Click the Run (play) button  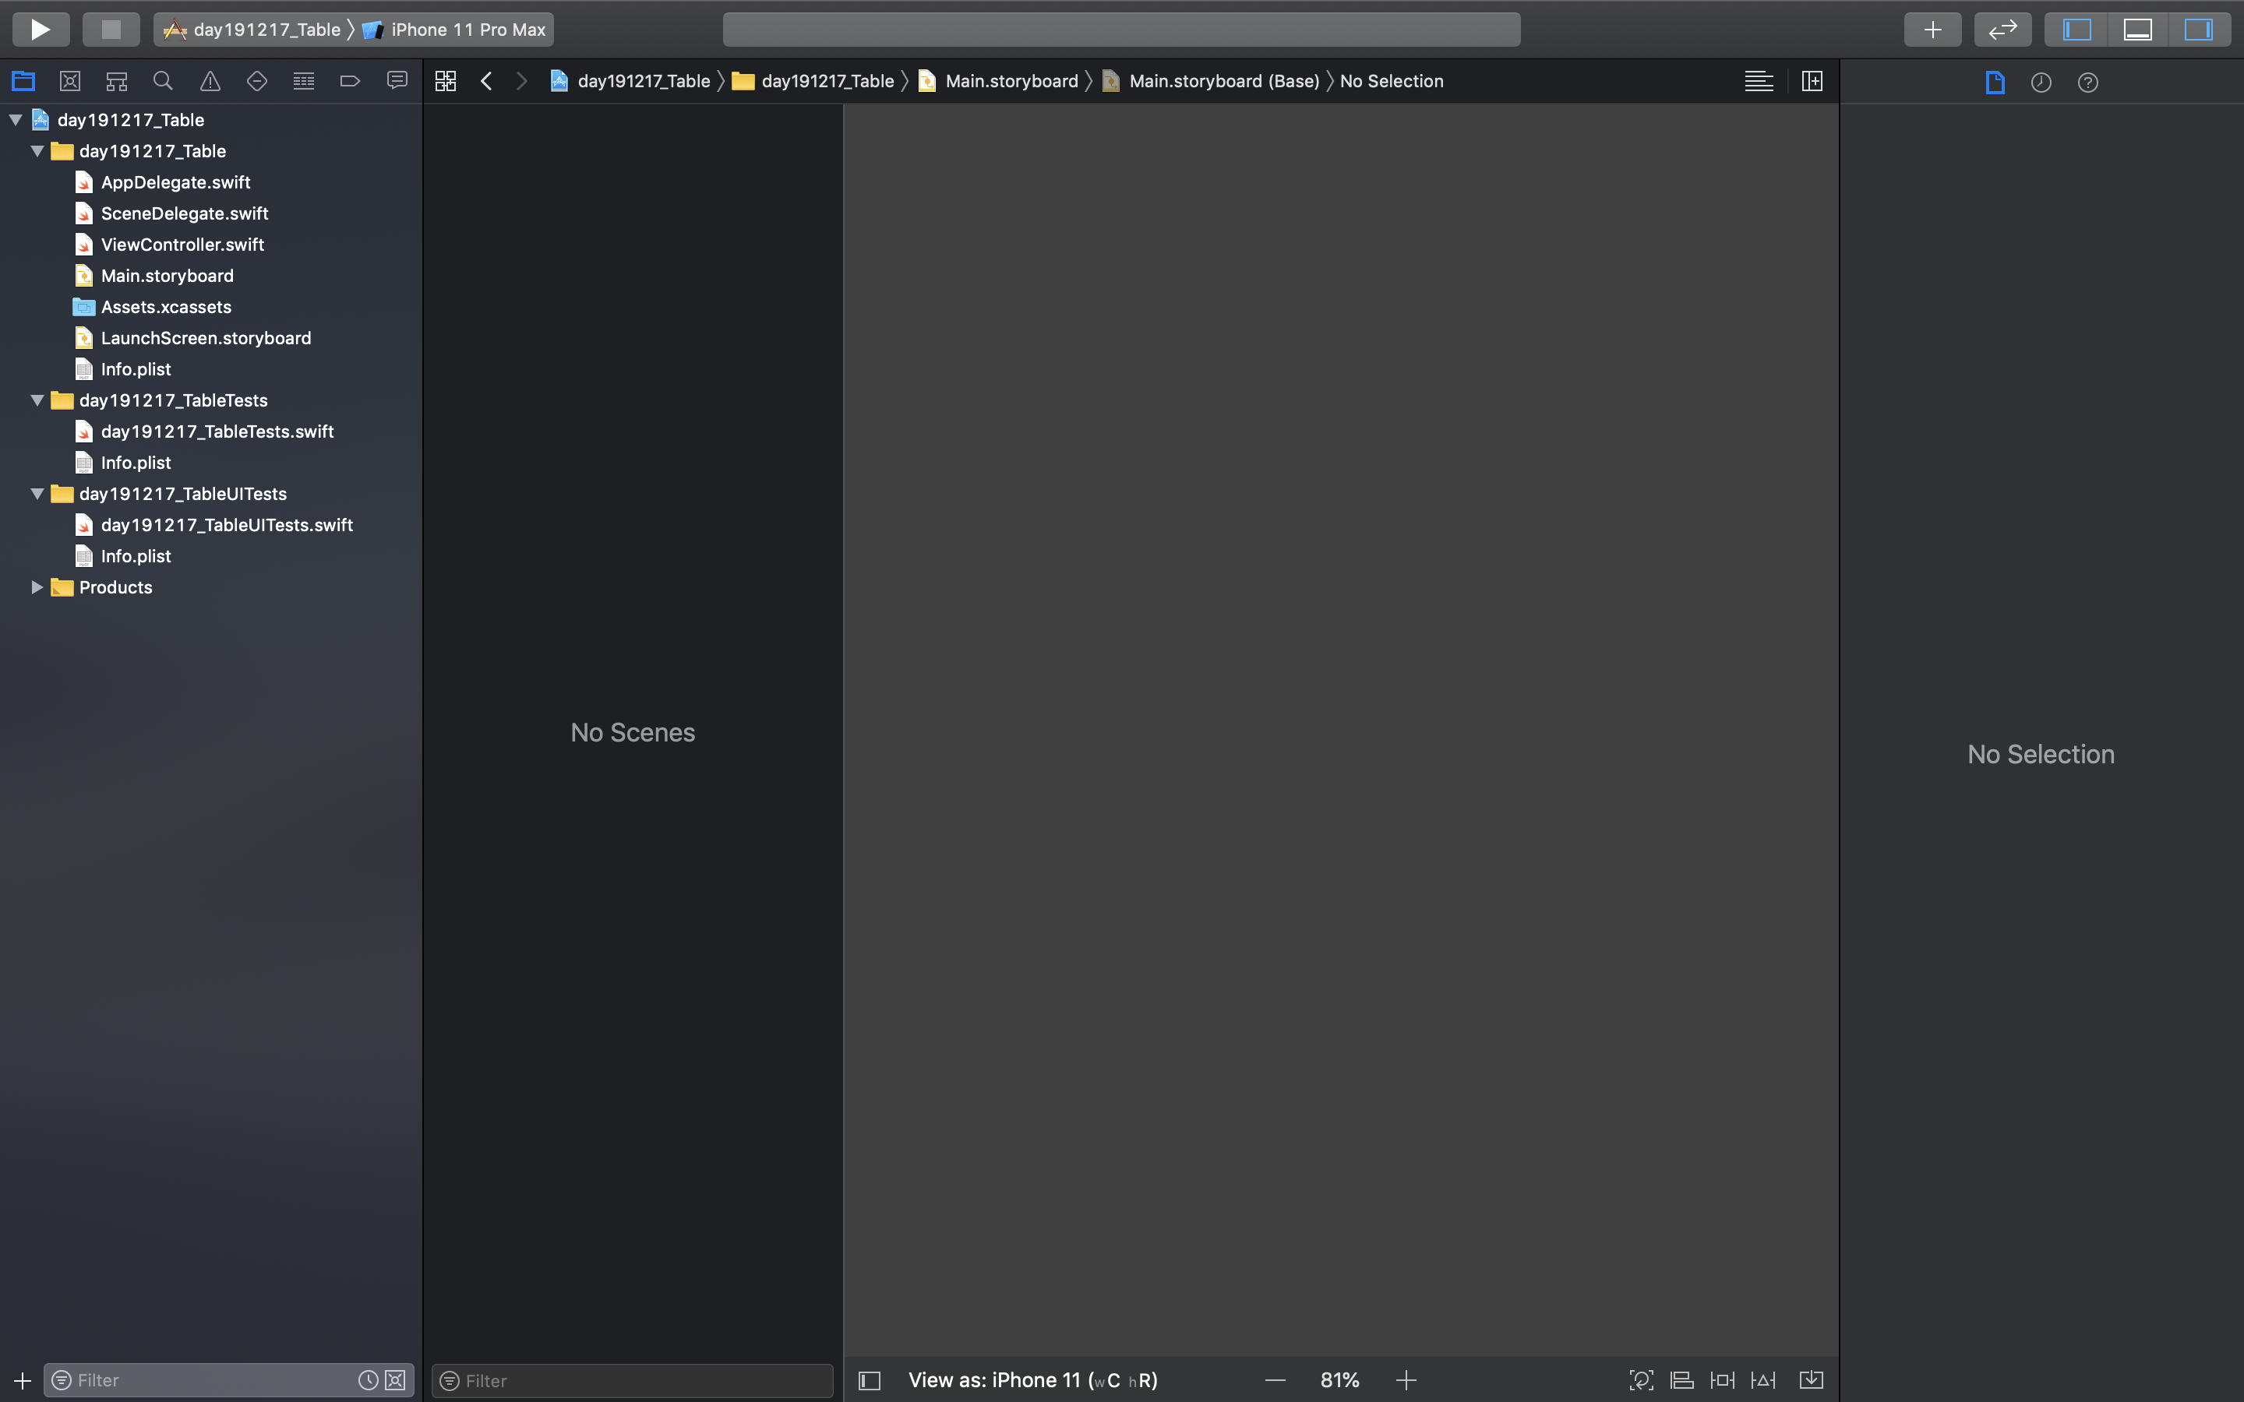coord(40,30)
